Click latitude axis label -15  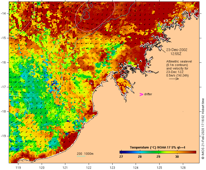click(x=3, y=38)
